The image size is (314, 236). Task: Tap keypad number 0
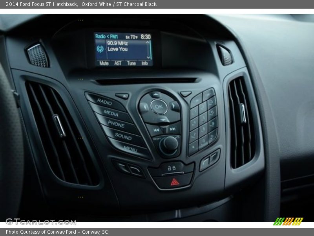point(203,142)
